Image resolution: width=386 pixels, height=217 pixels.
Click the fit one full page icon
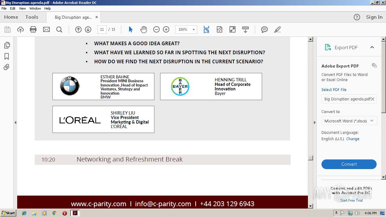coord(219,30)
